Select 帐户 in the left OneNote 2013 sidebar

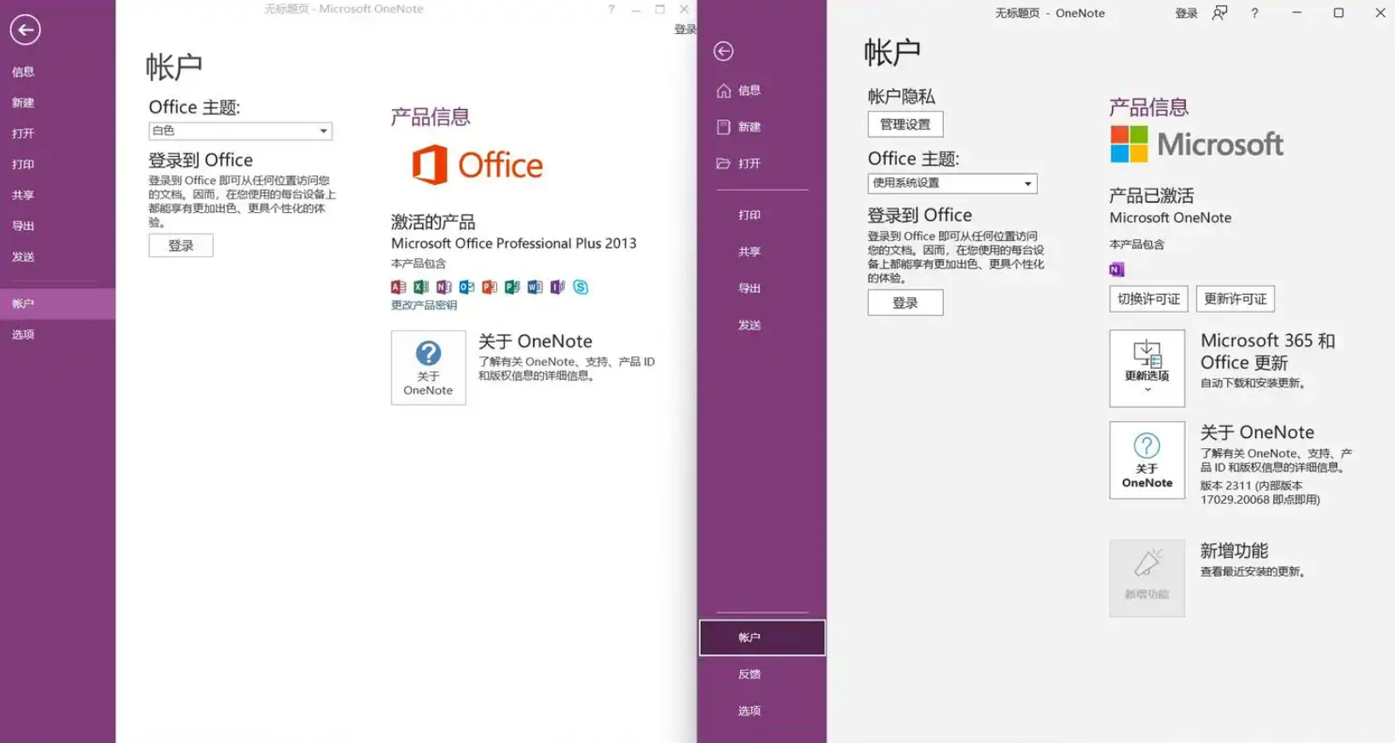57,304
